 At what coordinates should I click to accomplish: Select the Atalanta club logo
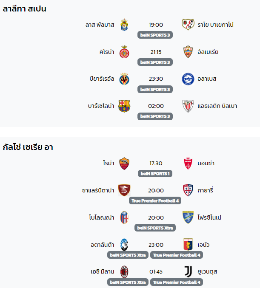coord(124,245)
